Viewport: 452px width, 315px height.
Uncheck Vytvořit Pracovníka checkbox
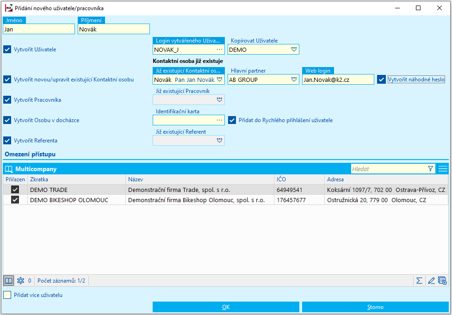(x=7, y=100)
